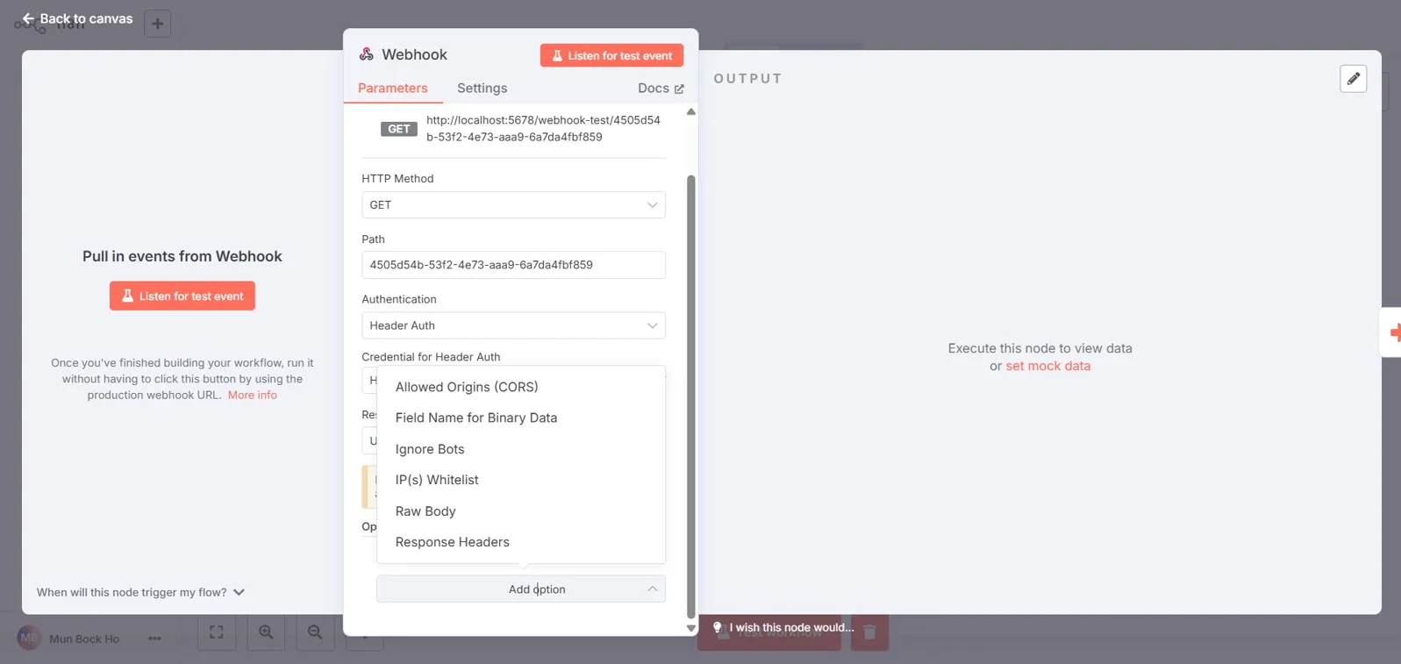
Task: Click the Mun Bock Ho user avatar
Action: [x=29, y=638]
